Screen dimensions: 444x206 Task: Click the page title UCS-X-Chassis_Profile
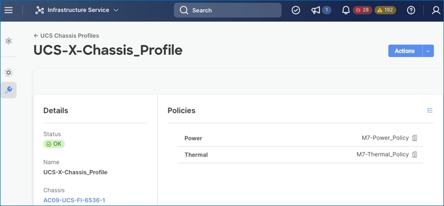pyautogui.click(x=108, y=50)
